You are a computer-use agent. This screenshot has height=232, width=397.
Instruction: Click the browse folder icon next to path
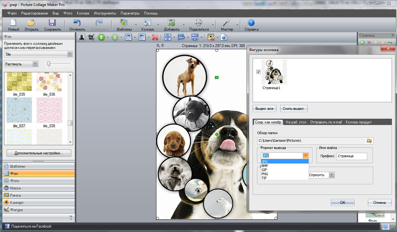click(369, 141)
